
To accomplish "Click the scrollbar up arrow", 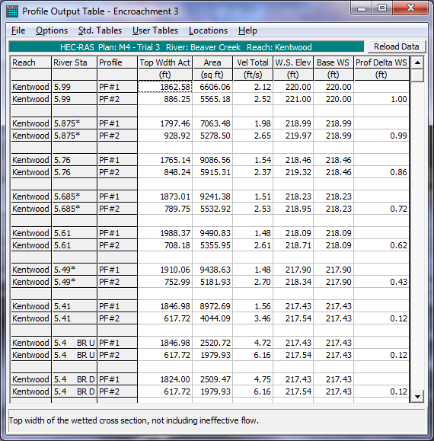I will [417, 62].
